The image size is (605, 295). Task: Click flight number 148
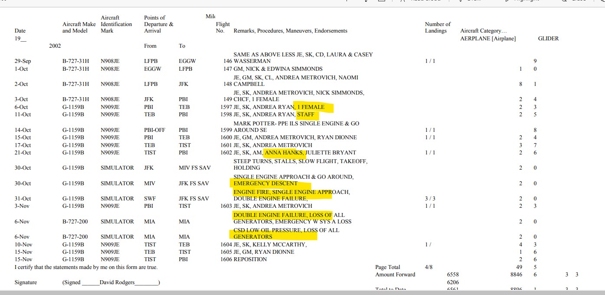point(228,84)
